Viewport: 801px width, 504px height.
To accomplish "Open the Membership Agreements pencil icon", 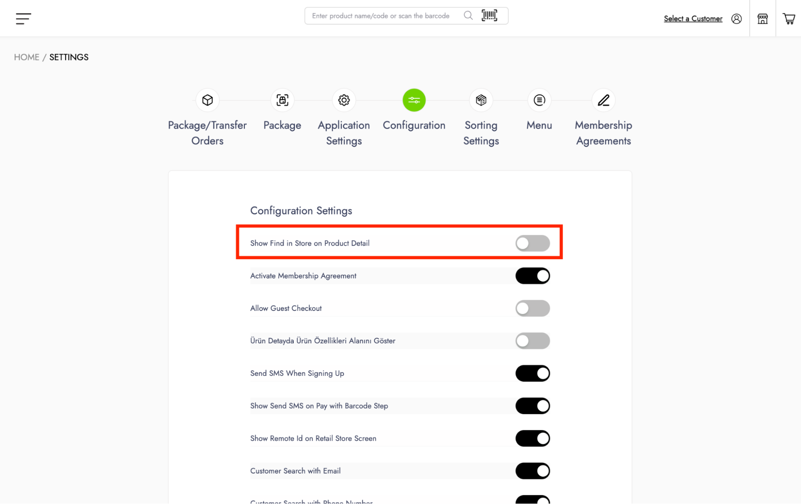I will pos(603,100).
